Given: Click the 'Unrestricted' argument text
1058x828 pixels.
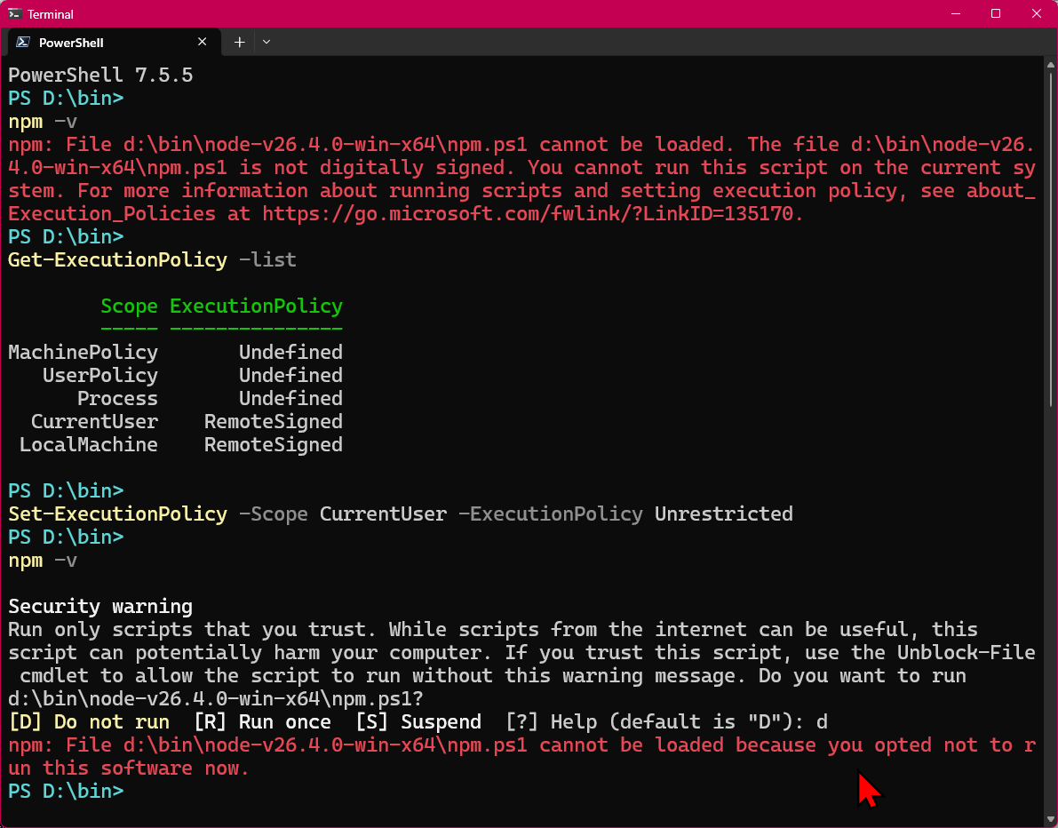Looking at the screenshot, I should [x=724, y=514].
